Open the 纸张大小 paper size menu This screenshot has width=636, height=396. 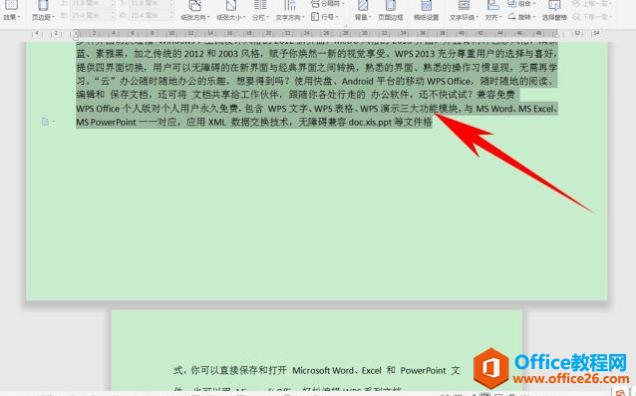[x=231, y=11]
